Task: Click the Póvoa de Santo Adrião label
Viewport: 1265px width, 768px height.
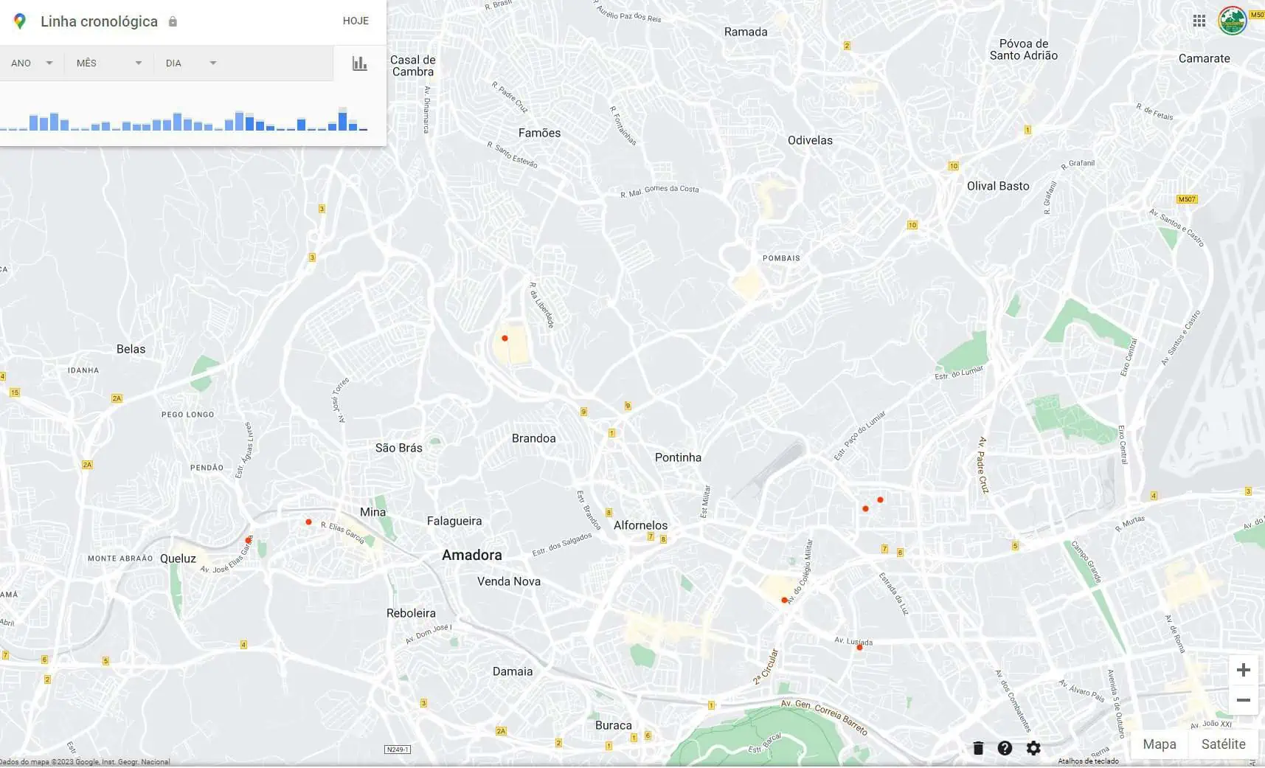Action: tap(1024, 49)
